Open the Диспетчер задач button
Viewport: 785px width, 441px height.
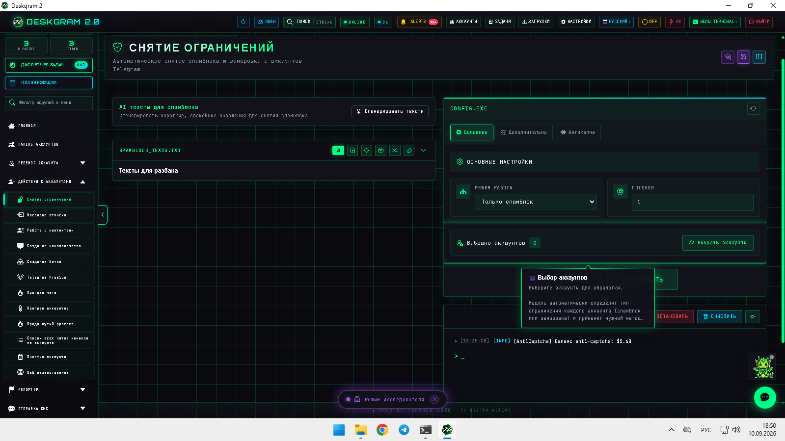pyautogui.click(x=49, y=65)
